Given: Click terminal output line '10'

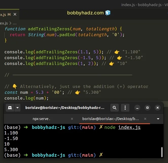Looking at the screenshot, I should (x=7, y=144).
